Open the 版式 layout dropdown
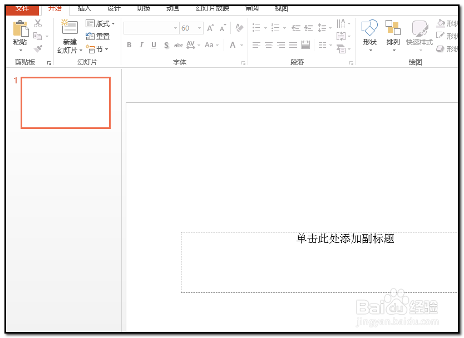464x338 pixels. [99, 23]
